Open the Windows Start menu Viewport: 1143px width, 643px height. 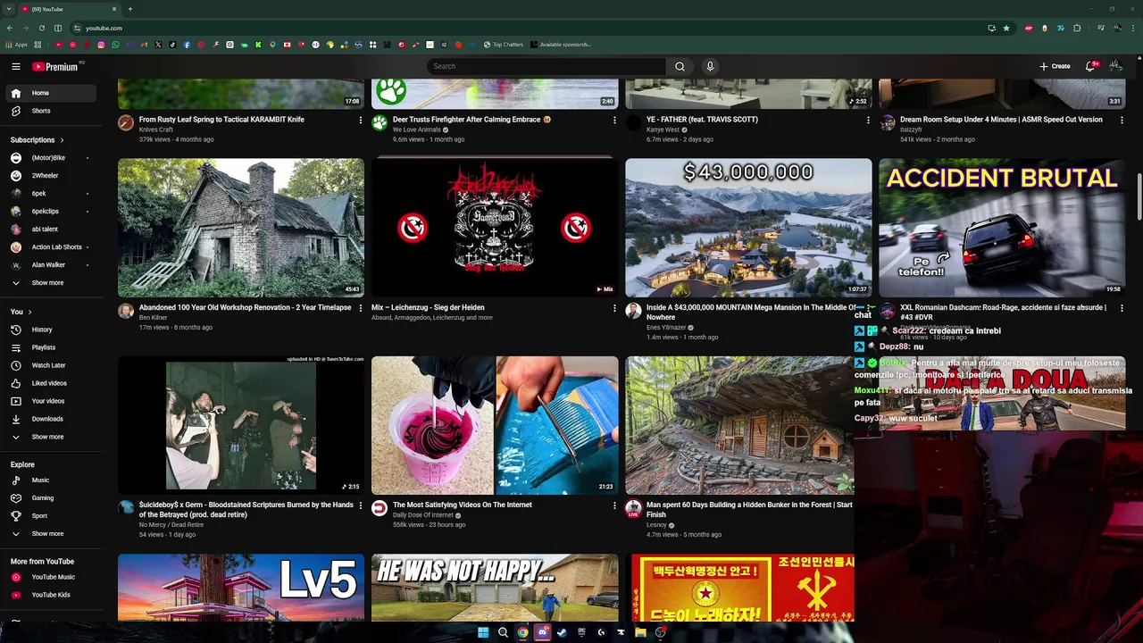coord(483,632)
